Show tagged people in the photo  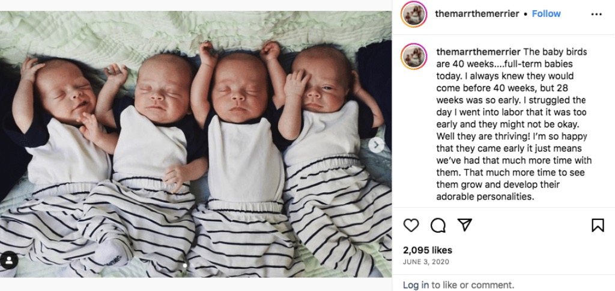8,260
